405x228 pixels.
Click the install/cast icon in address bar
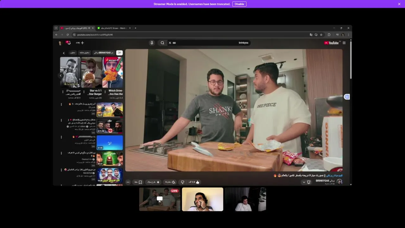pyautogui.click(x=316, y=35)
